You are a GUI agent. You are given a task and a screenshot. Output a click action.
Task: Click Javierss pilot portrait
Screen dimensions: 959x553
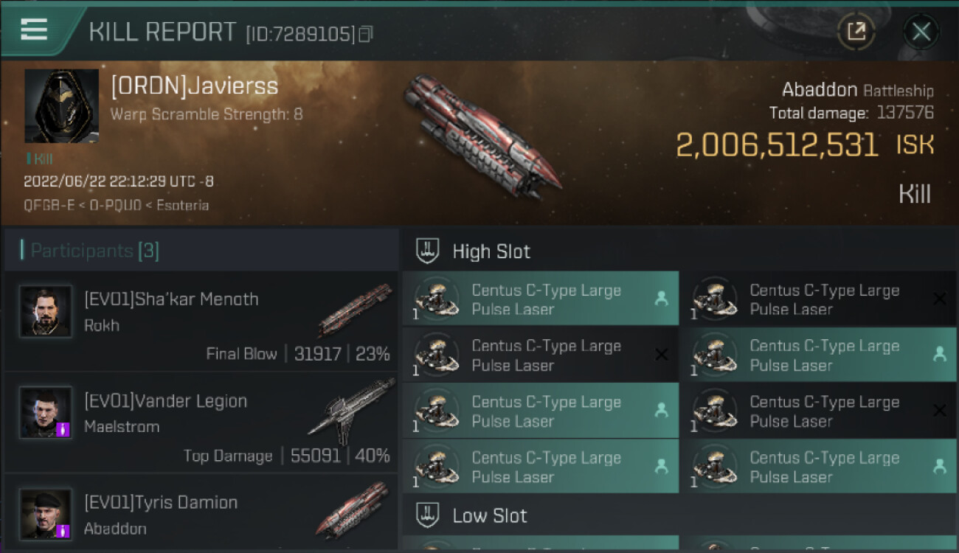pos(61,106)
